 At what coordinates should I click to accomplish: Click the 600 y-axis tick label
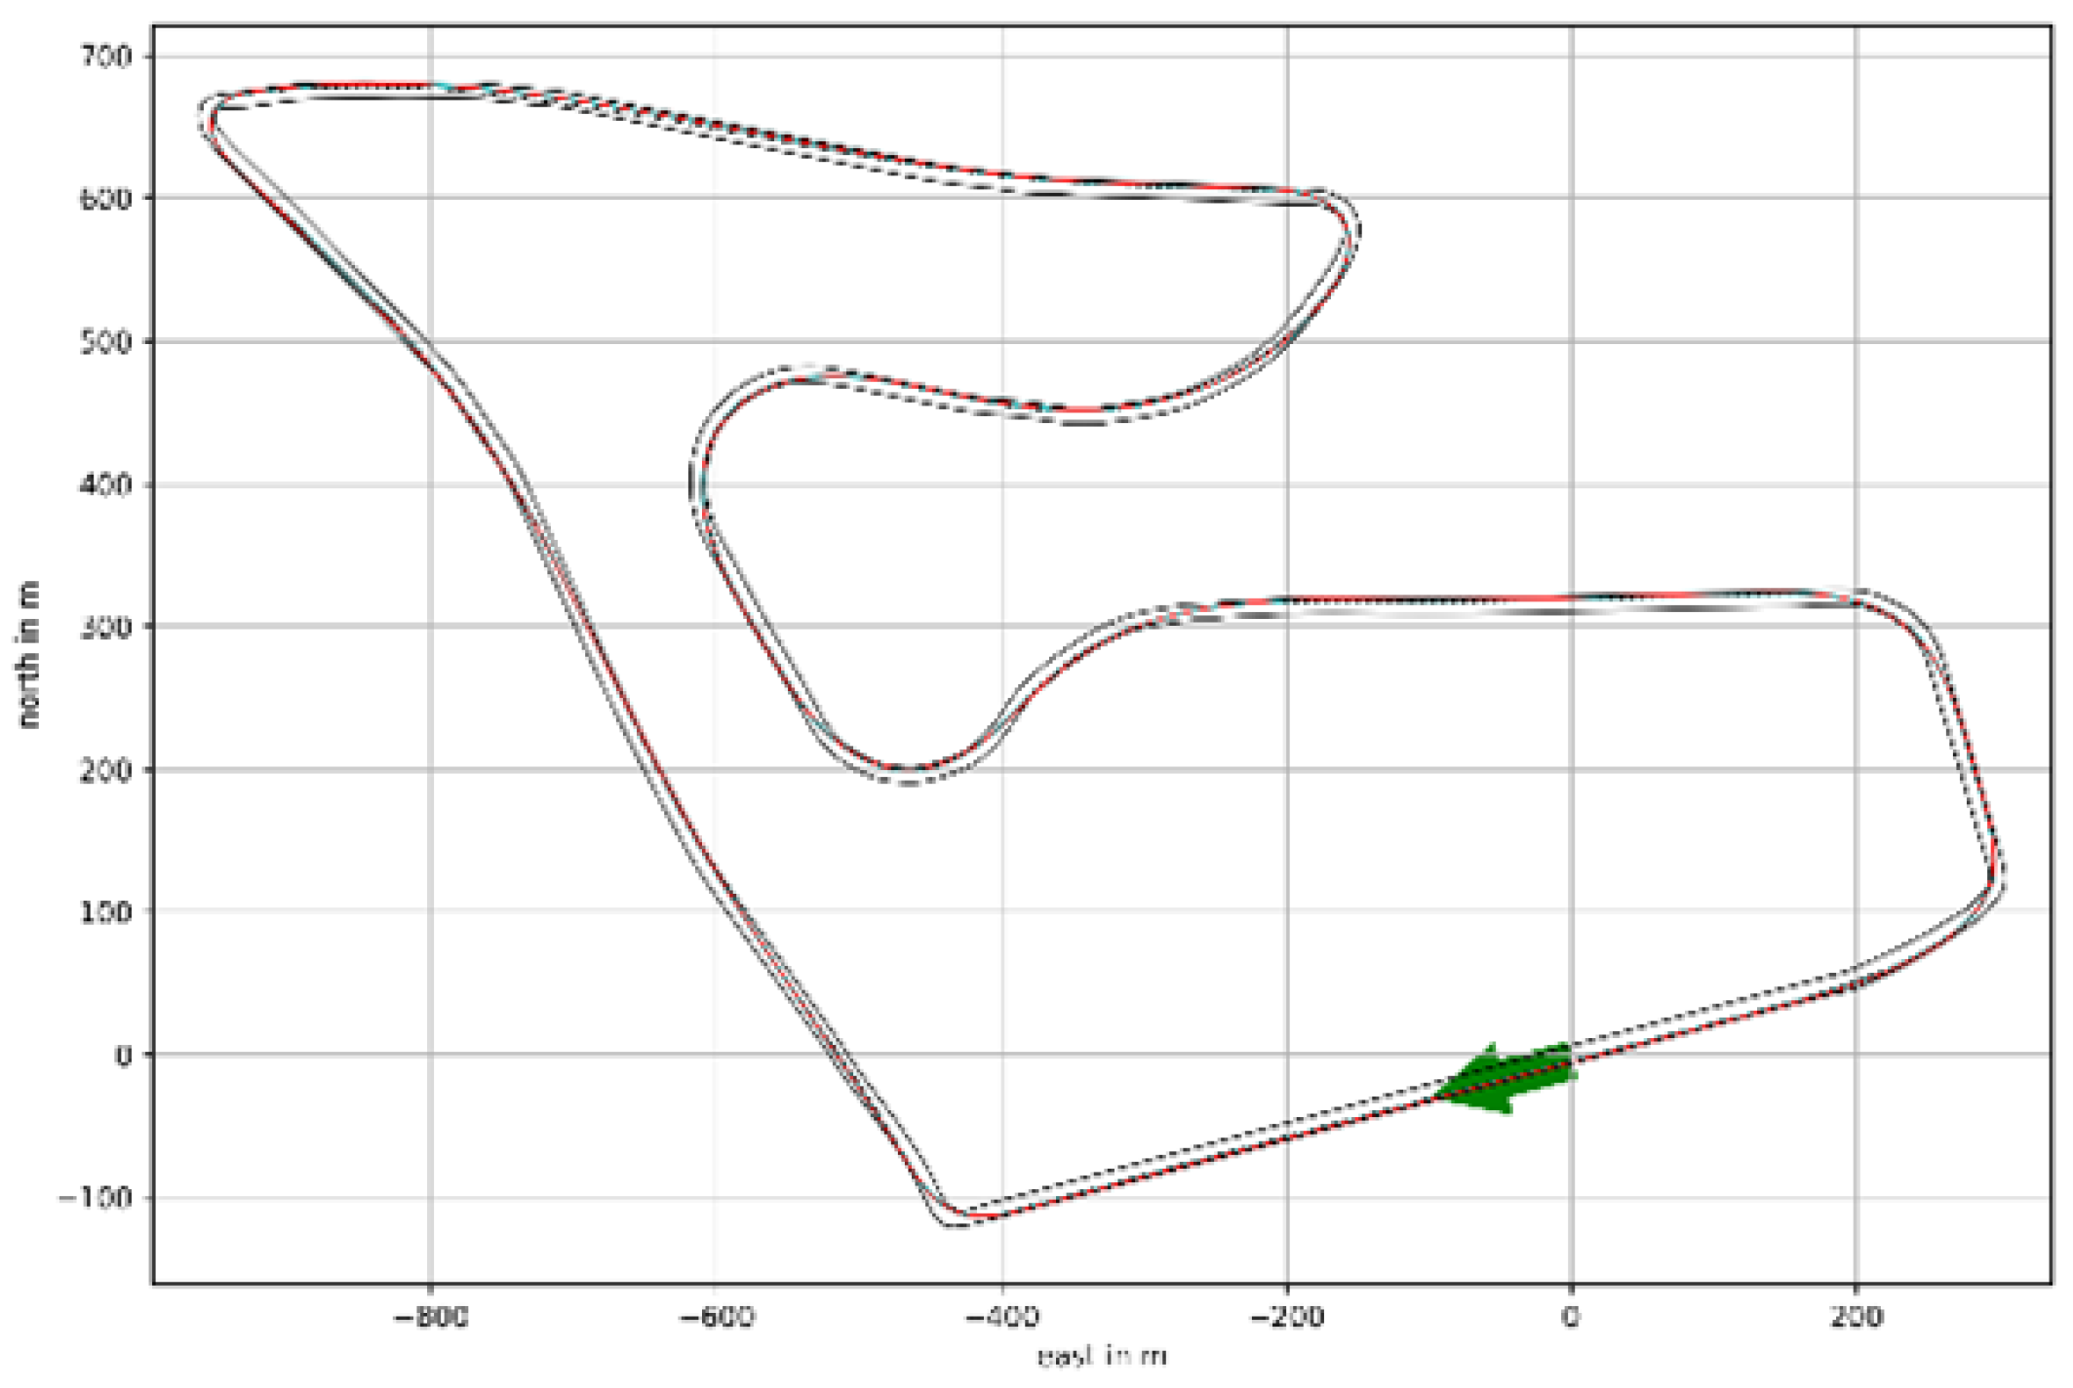point(103,199)
